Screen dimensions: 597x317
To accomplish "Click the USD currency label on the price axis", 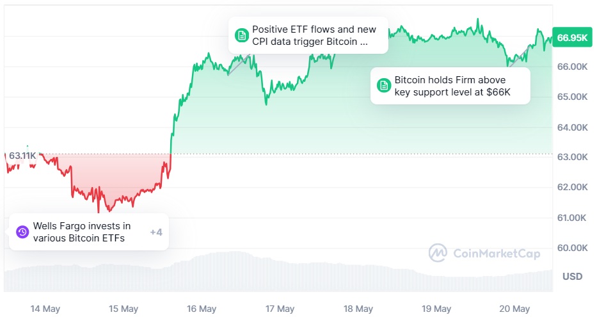I will tap(572, 277).
